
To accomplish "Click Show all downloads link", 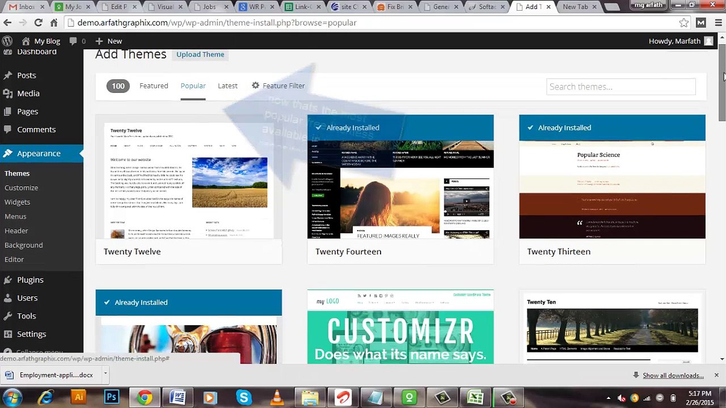I will click(673, 376).
